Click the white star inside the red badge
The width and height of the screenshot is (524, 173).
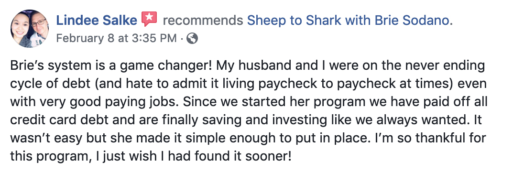149,17
